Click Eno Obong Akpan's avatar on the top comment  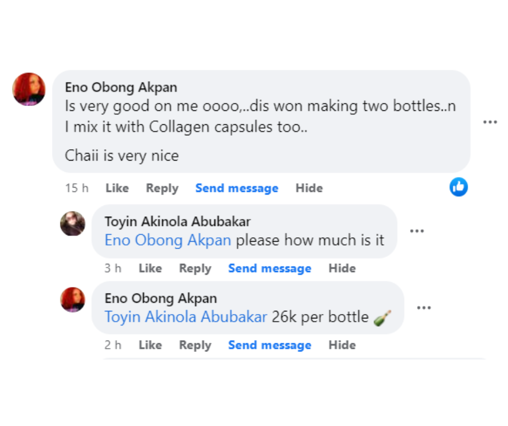pos(29,89)
